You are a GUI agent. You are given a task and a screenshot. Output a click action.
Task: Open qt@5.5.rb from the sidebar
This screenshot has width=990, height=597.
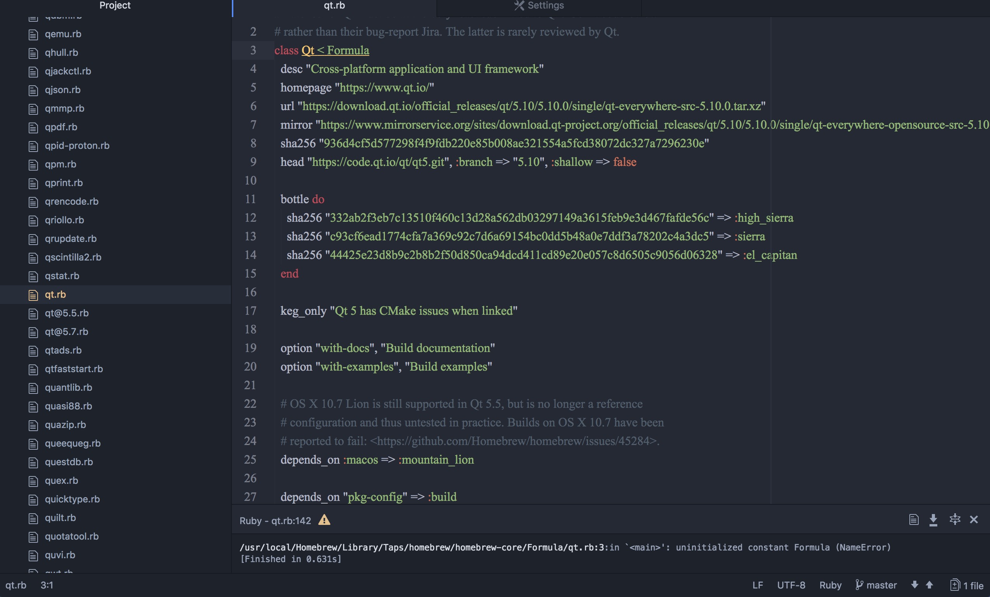(67, 313)
